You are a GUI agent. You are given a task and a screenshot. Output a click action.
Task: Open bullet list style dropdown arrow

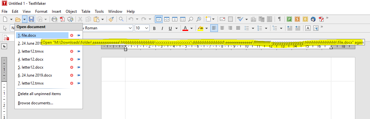(x=253, y=28)
